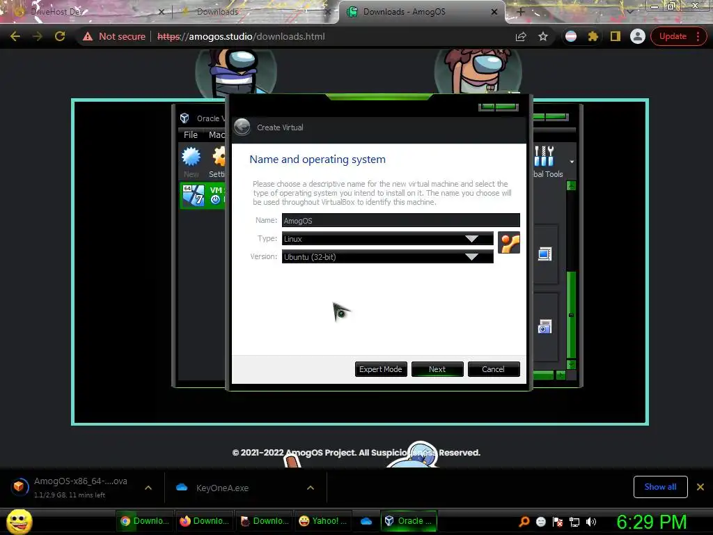The height and width of the screenshot is (535, 713).
Task: Click the OneDrive cloud taskbar icon
Action: (x=366, y=521)
